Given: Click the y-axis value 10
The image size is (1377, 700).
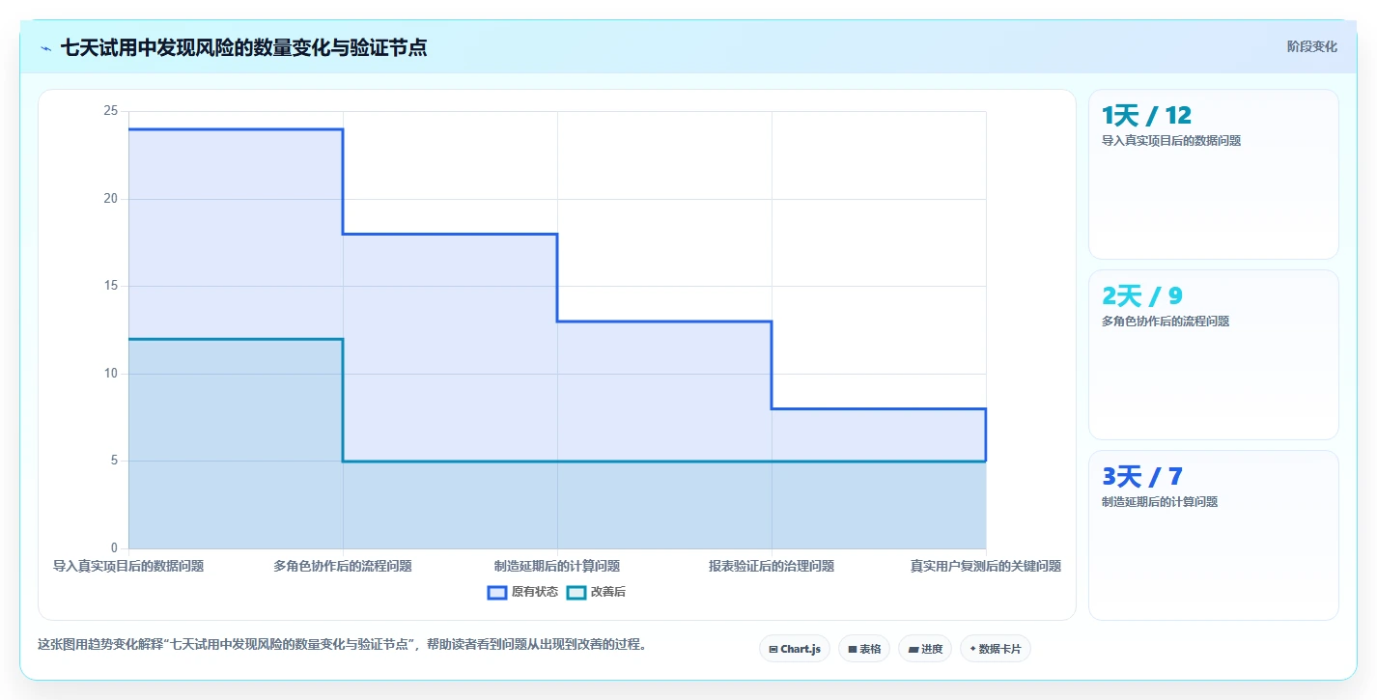Looking at the screenshot, I should (x=110, y=374).
